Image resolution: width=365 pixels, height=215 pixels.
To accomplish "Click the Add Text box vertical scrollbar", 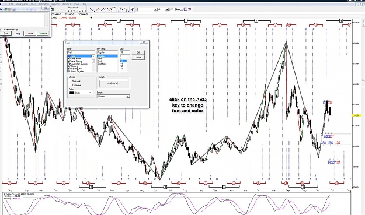I will (46, 20).
